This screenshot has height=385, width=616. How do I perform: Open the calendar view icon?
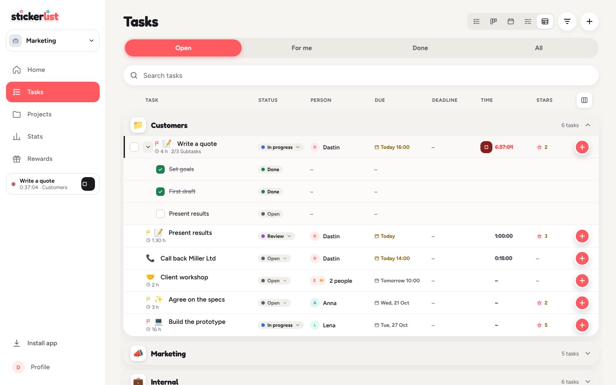[511, 21]
